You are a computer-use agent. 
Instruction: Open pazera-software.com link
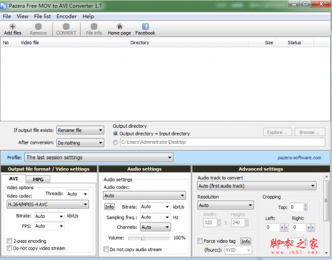[x=298, y=158]
